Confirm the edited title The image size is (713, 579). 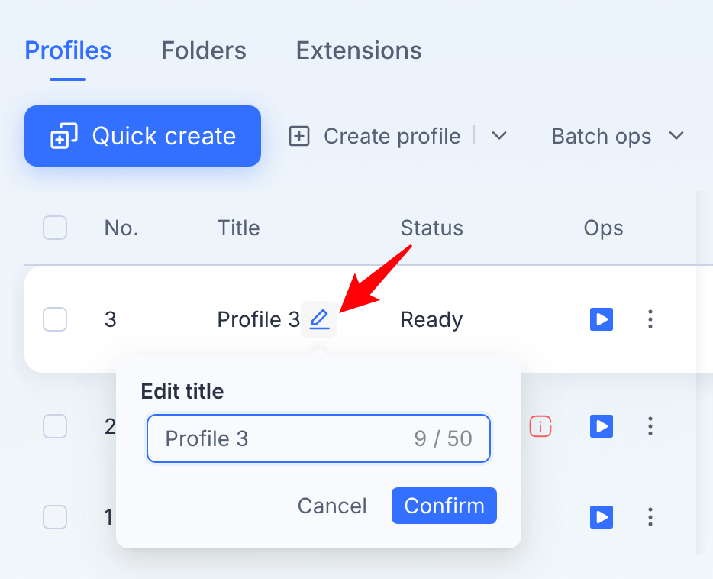pyautogui.click(x=444, y=506)
